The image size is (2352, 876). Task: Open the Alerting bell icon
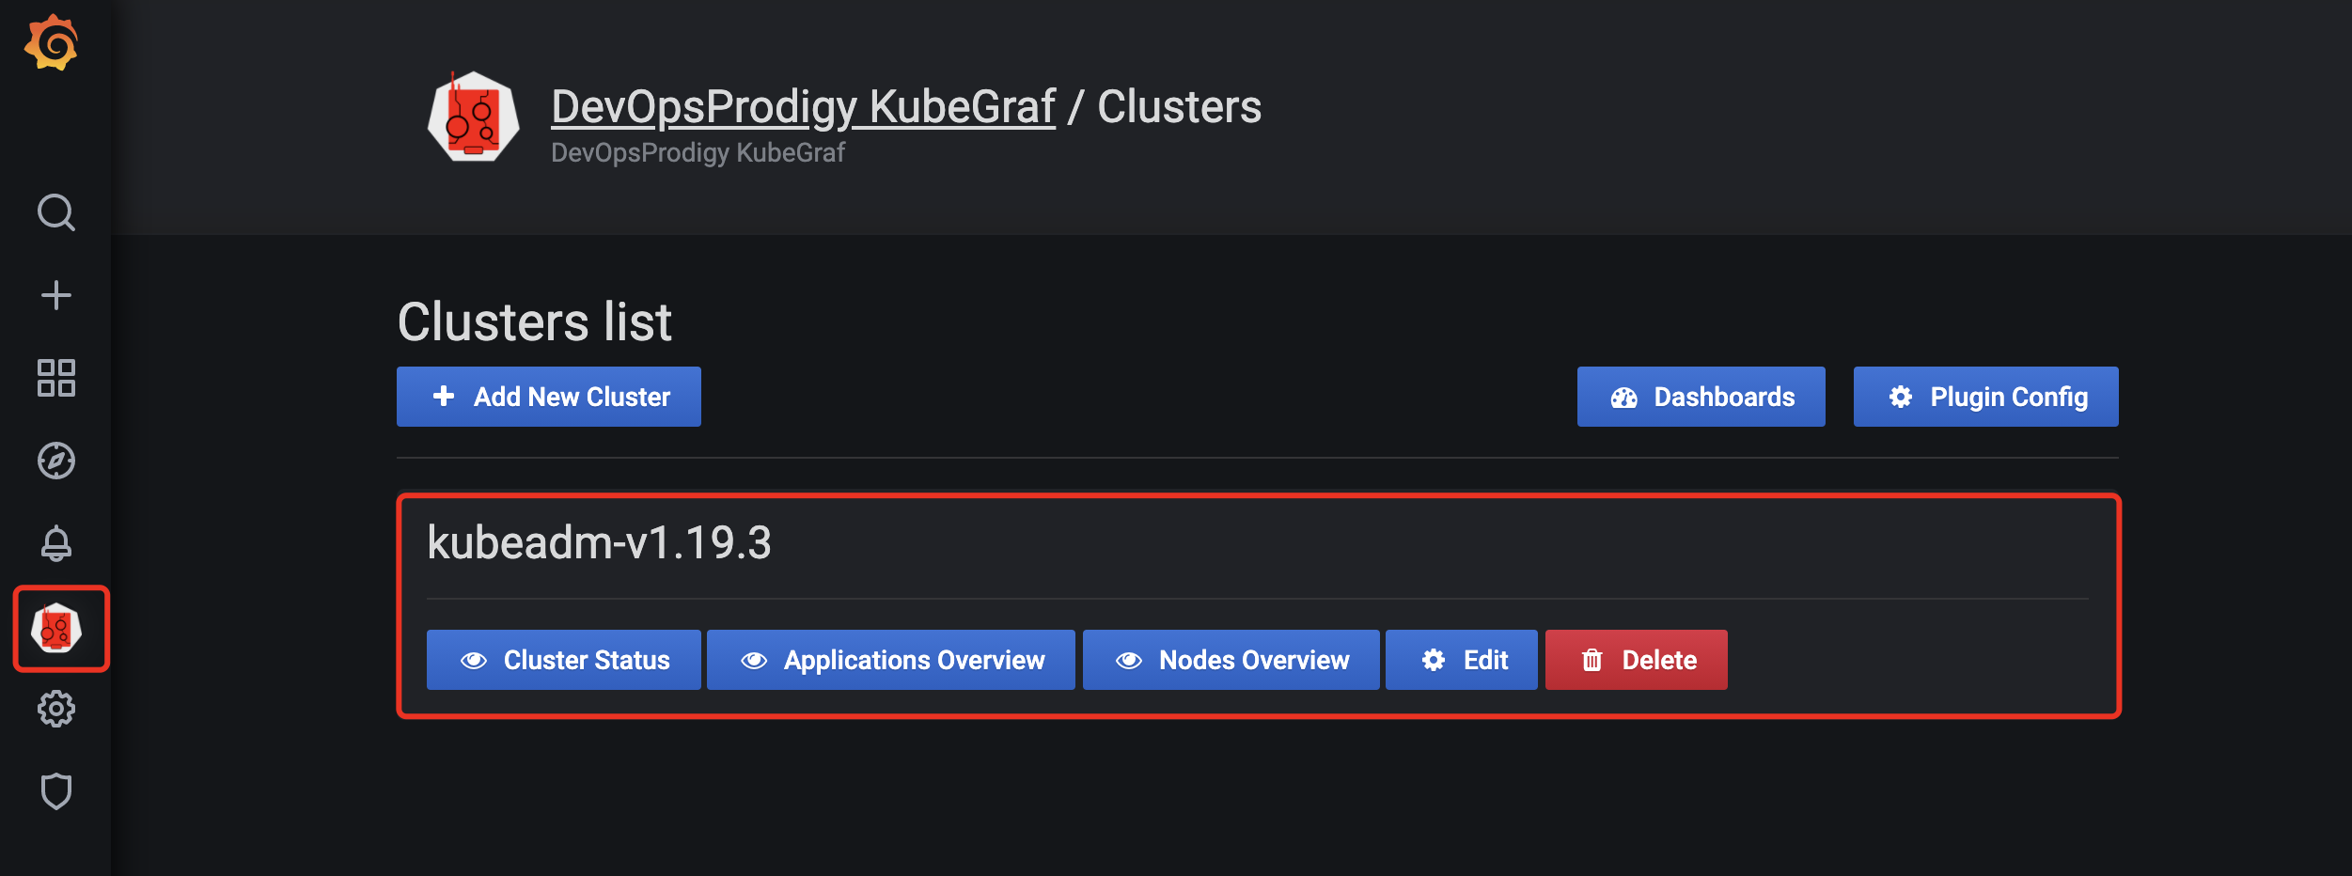click(56, 543)
